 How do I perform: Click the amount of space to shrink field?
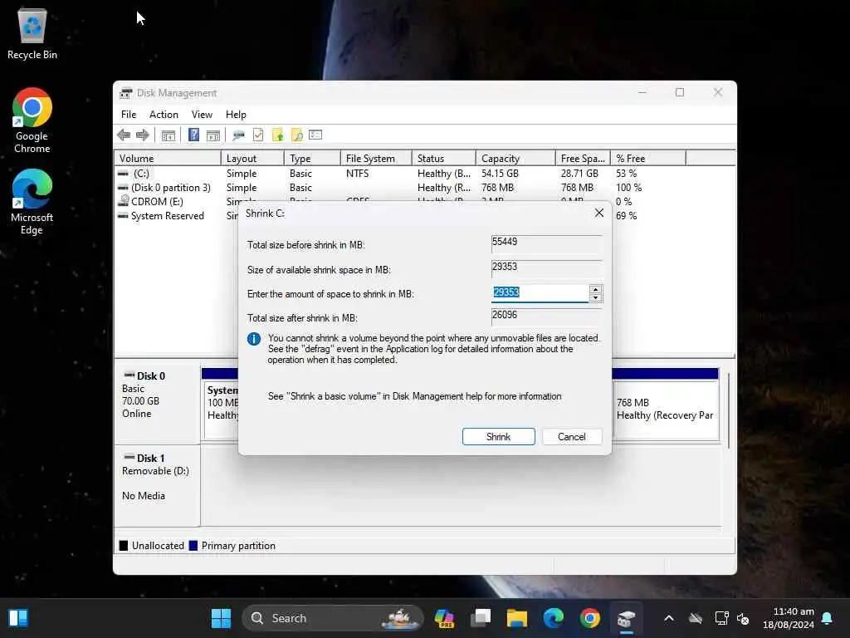click(x=540, y=293)
